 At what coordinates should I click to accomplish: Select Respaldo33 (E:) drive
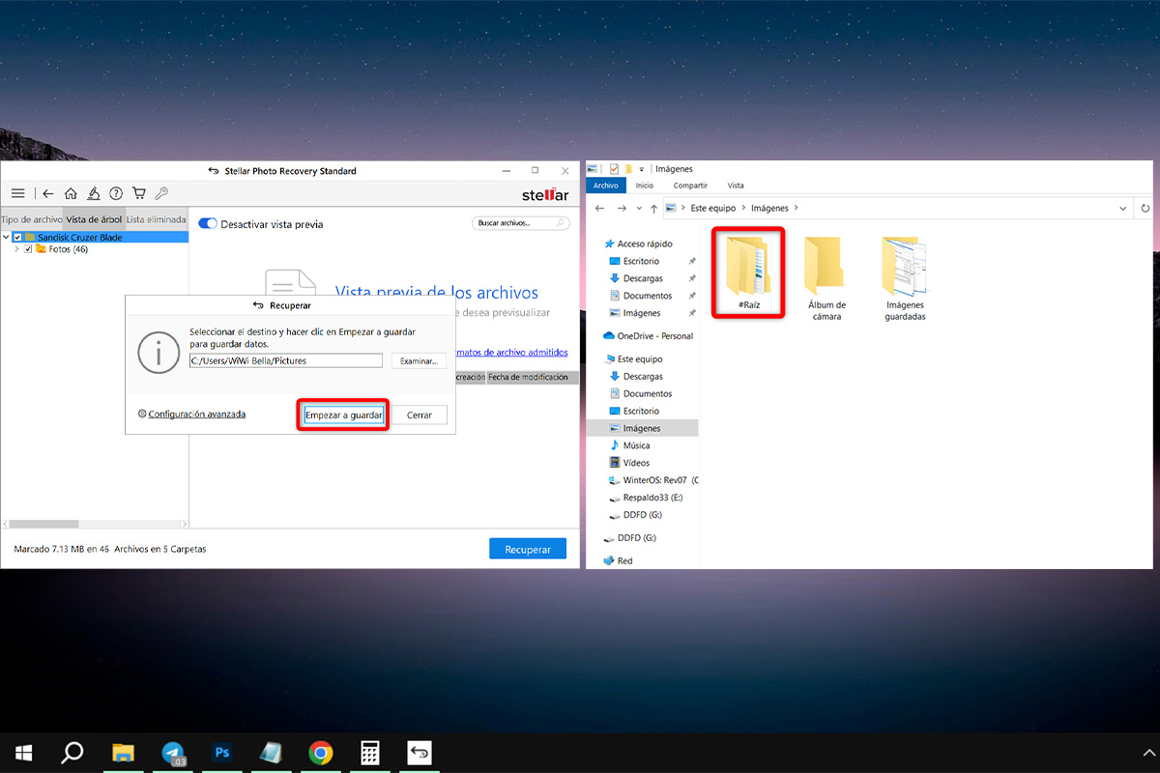click(646, 498)
